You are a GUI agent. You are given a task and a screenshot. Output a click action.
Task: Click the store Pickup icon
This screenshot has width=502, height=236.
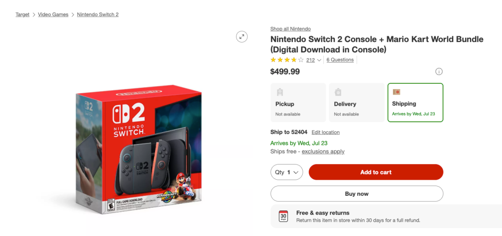280,92
